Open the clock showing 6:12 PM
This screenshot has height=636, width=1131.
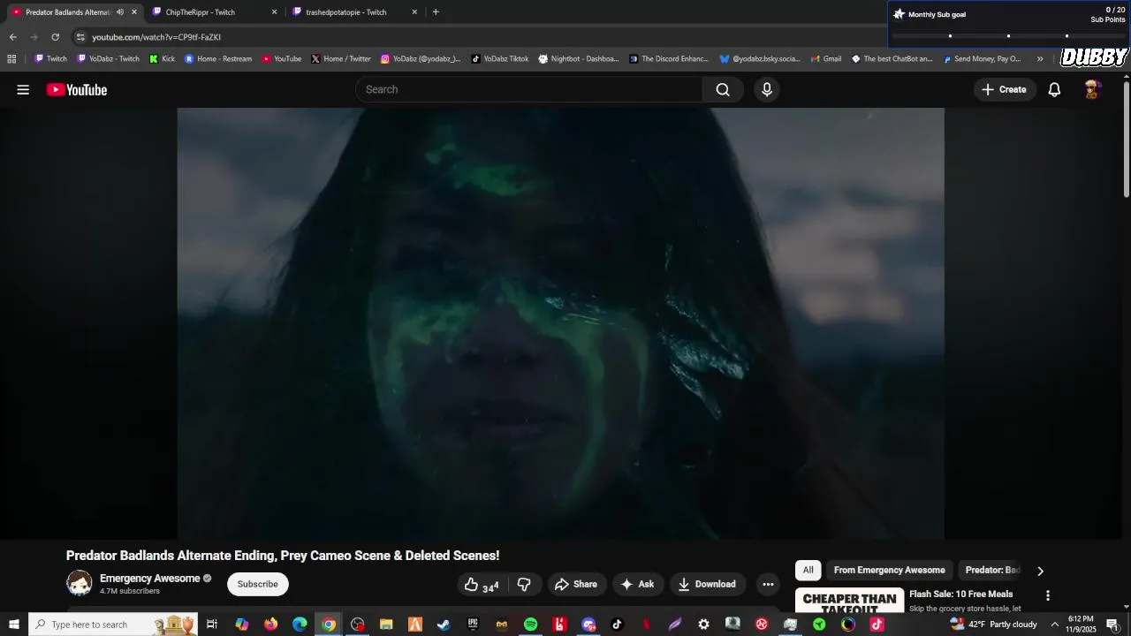point(1082,625)
